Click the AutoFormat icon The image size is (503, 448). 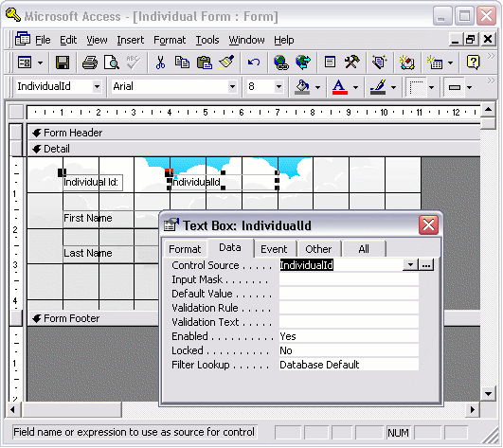tap(379, 63)
